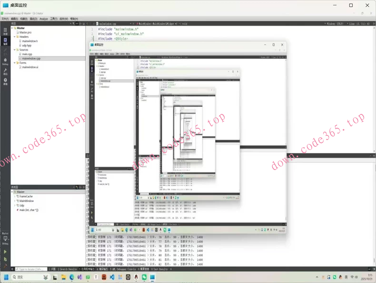Open main.cpp in the project tree
This screenshot has height=283, width=376.
coord(27,54)
